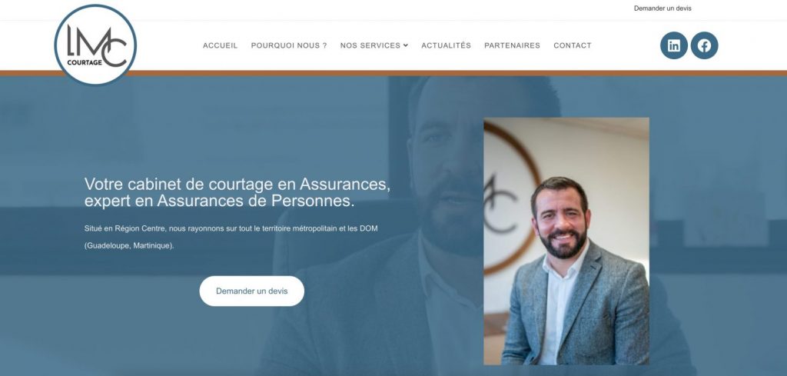Click the LMC Courtage circular logo

coord(95,45)
